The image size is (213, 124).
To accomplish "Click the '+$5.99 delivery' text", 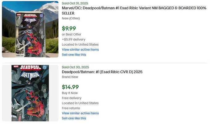I will point(73,39).
